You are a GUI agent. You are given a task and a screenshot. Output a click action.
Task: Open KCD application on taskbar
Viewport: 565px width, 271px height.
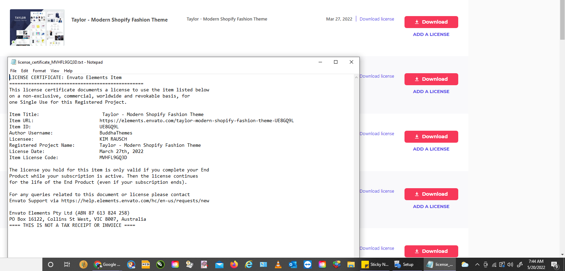click(x=146, y=264)
